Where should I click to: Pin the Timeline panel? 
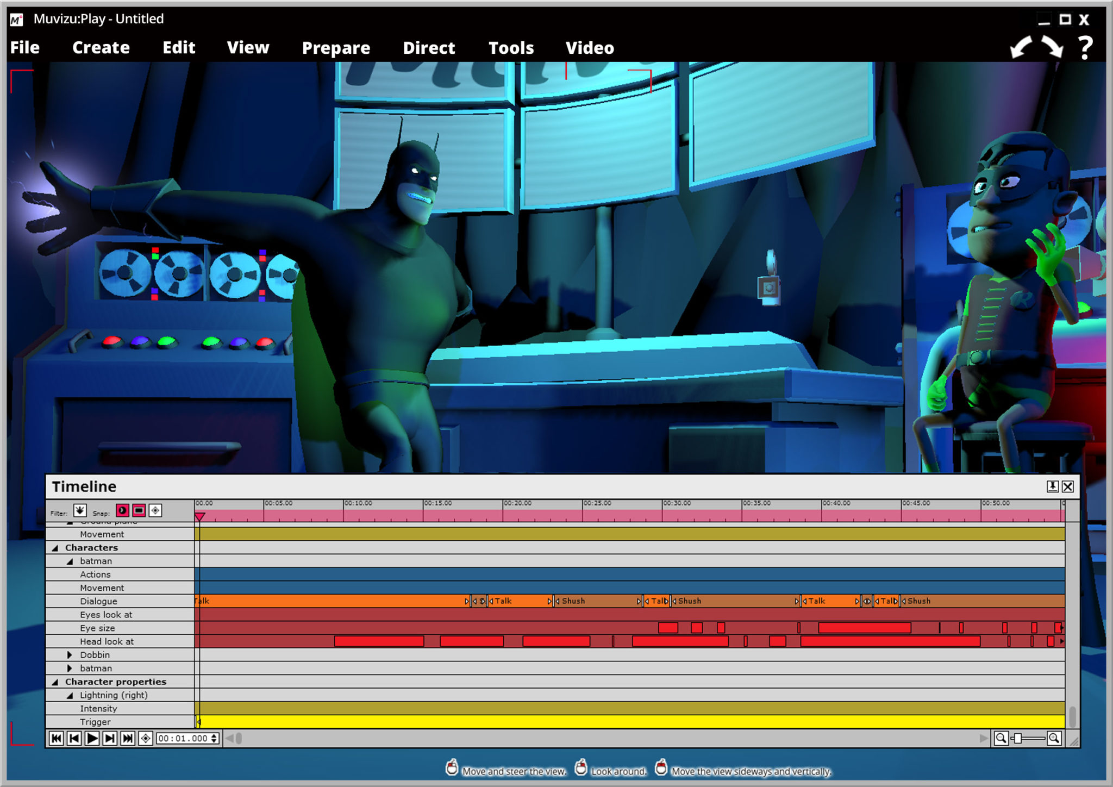click(x=1052, y=486)
